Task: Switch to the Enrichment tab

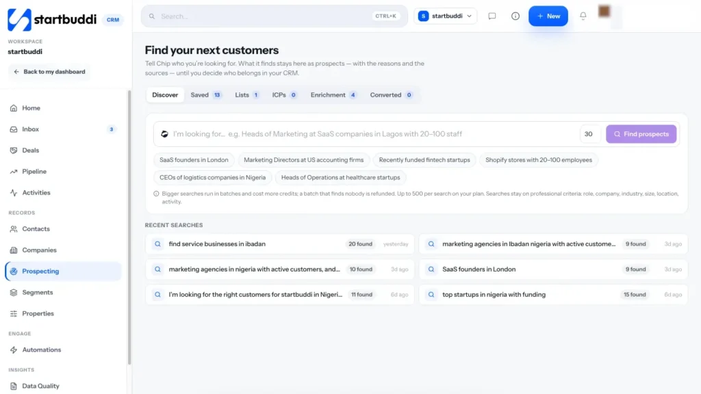Action: click(x=333, y=94)
